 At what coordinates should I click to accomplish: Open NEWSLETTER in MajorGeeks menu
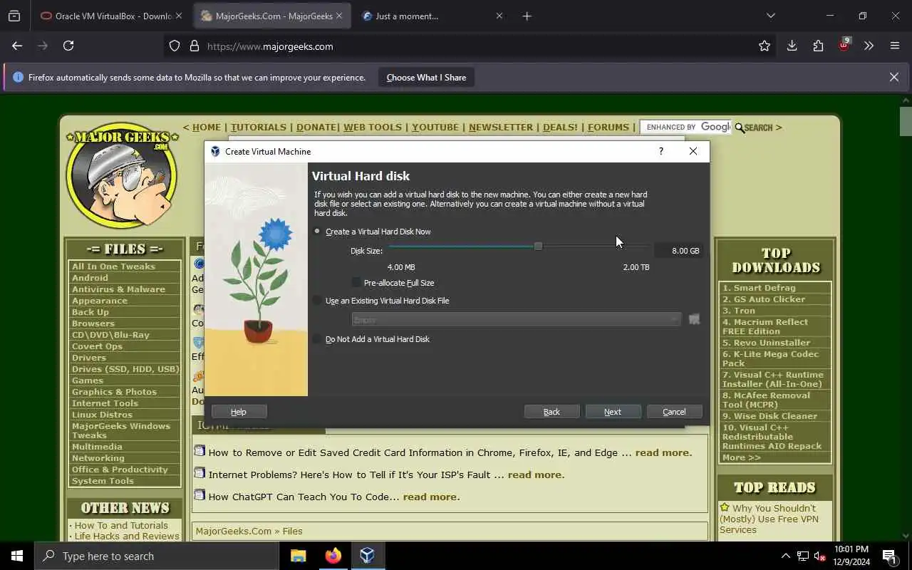[x=501, y=127]
